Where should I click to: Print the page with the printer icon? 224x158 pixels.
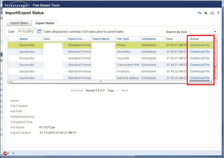[x=212, y=13]
